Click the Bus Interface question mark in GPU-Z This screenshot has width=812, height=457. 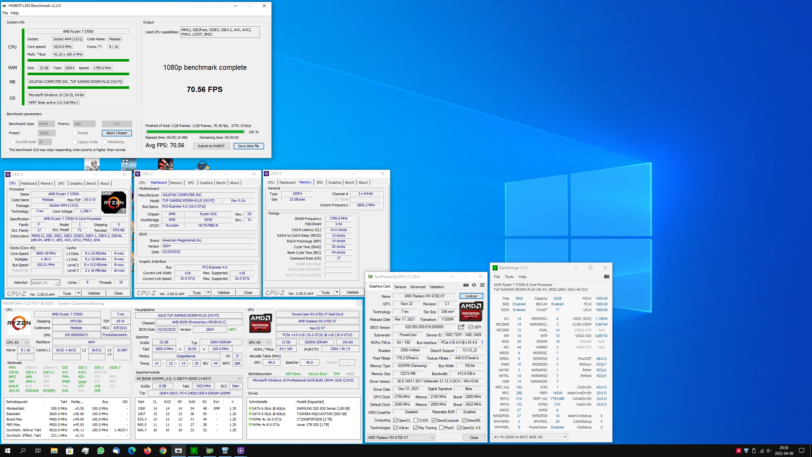pos(482,342)
